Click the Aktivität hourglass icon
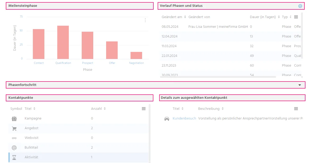This screenshot has width=311, height=163. (14, 157)
